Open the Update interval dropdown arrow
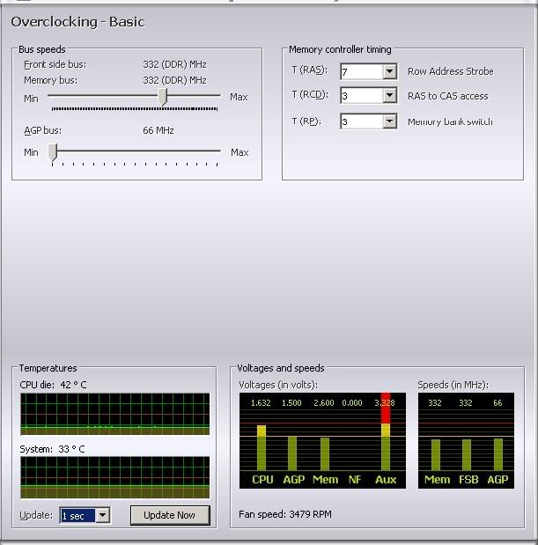Screen dimensions: 538x545 point(102,515)
